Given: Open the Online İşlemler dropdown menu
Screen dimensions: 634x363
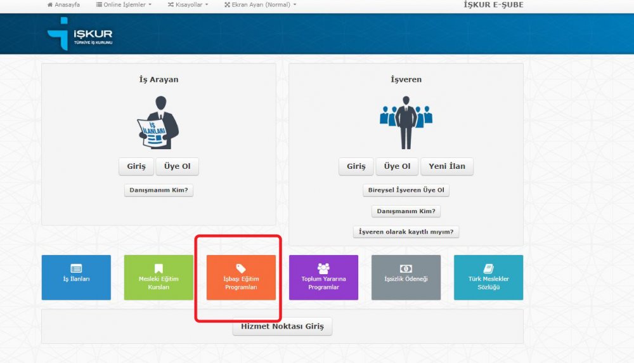Looking at the screenshot, I should click(x=124, y=5).
